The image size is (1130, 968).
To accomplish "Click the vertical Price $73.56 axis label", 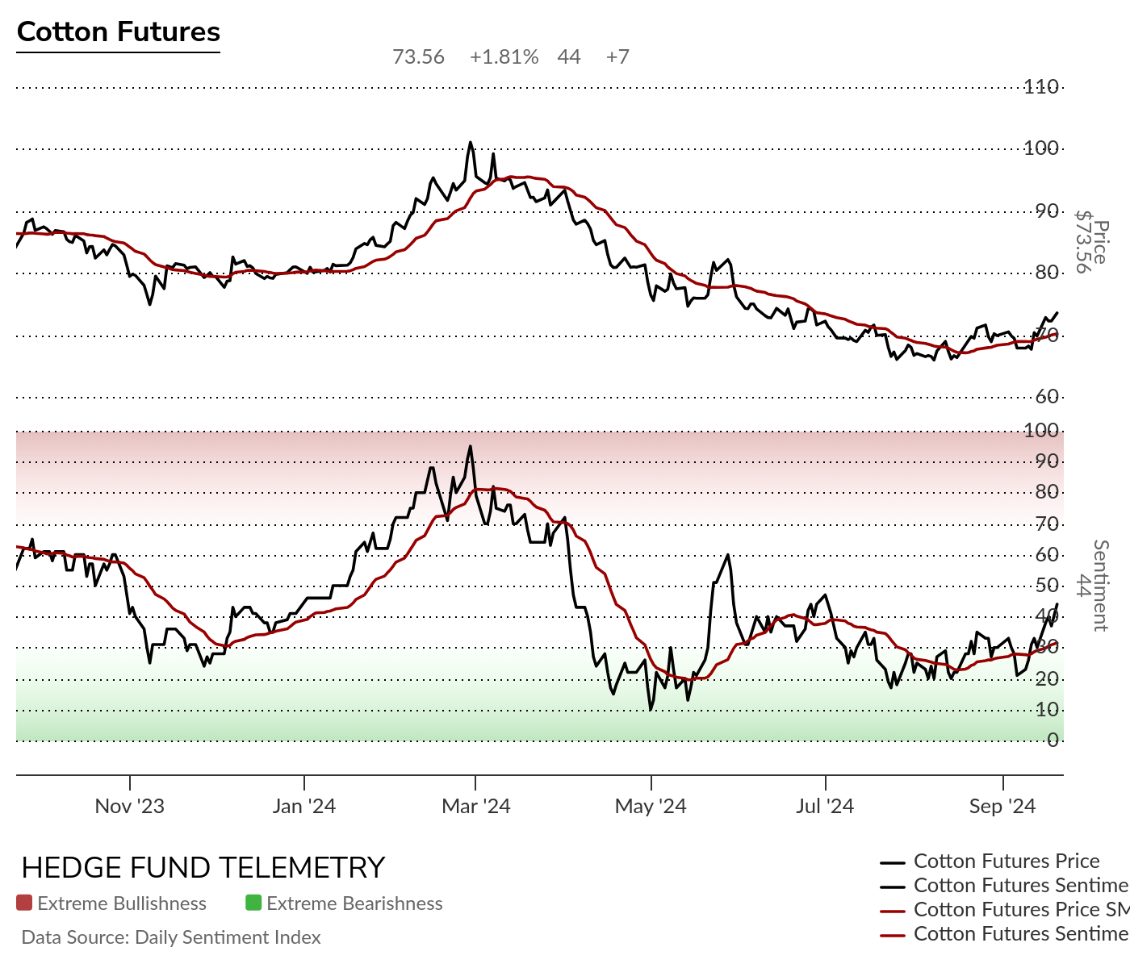I will coord(1092,242).
